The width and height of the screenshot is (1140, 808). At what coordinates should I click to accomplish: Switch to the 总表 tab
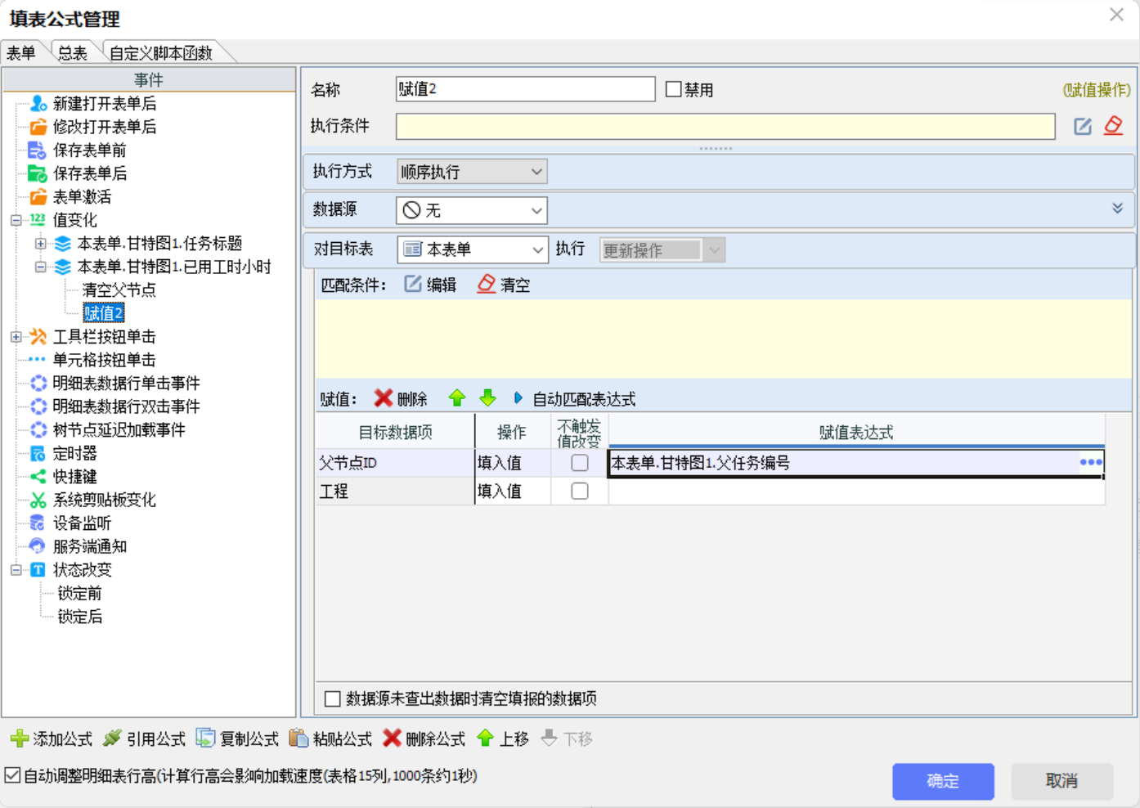pos(73,53)
